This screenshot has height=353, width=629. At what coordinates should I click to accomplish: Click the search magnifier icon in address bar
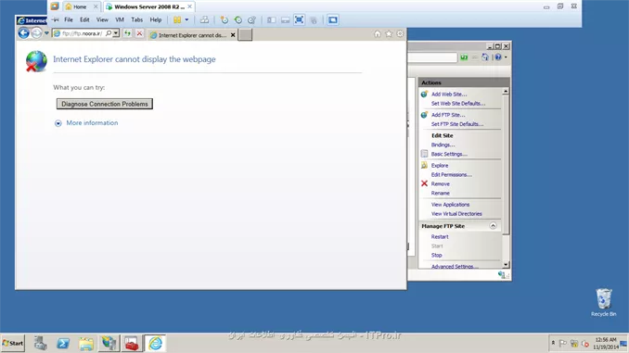click(109, 33)
